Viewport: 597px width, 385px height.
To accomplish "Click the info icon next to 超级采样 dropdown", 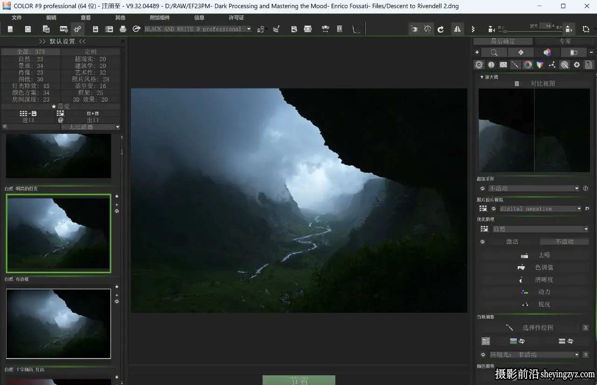I will [585, 188].
